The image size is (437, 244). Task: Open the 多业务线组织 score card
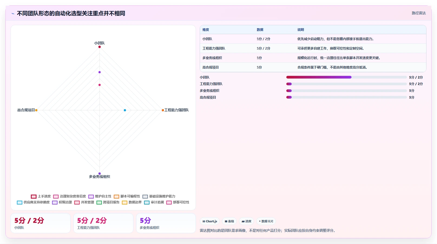click(166, 223)
